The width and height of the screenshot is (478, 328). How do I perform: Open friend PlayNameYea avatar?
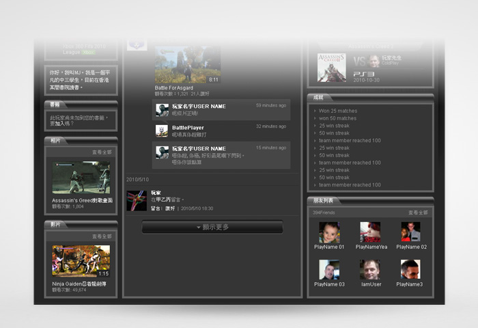[370, 232]
